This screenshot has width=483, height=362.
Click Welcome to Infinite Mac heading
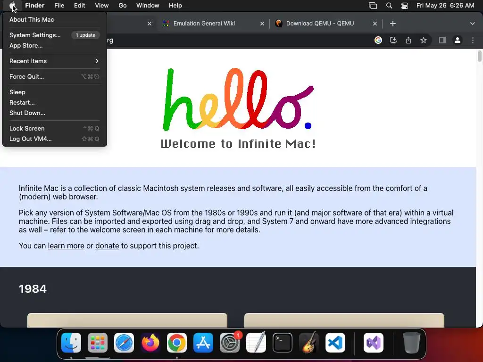238,144
